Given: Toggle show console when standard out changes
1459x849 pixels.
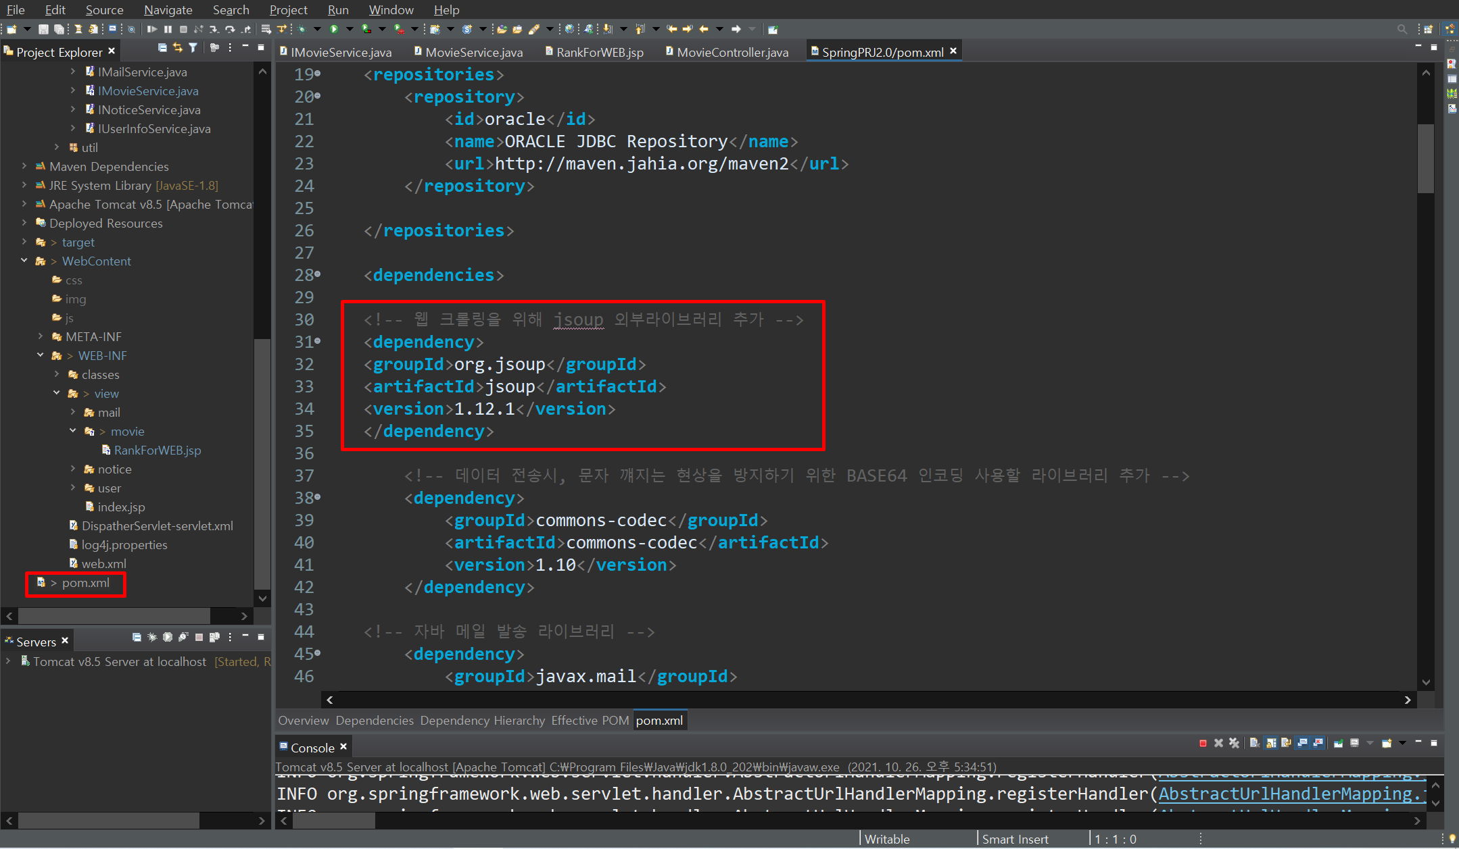Looking at the screenshot, I should pyautogui.click(x=1303, y=743).
